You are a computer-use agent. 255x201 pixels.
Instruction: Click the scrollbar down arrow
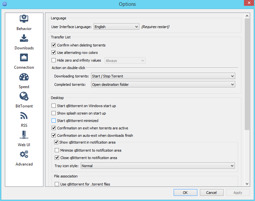pos(247,184)
